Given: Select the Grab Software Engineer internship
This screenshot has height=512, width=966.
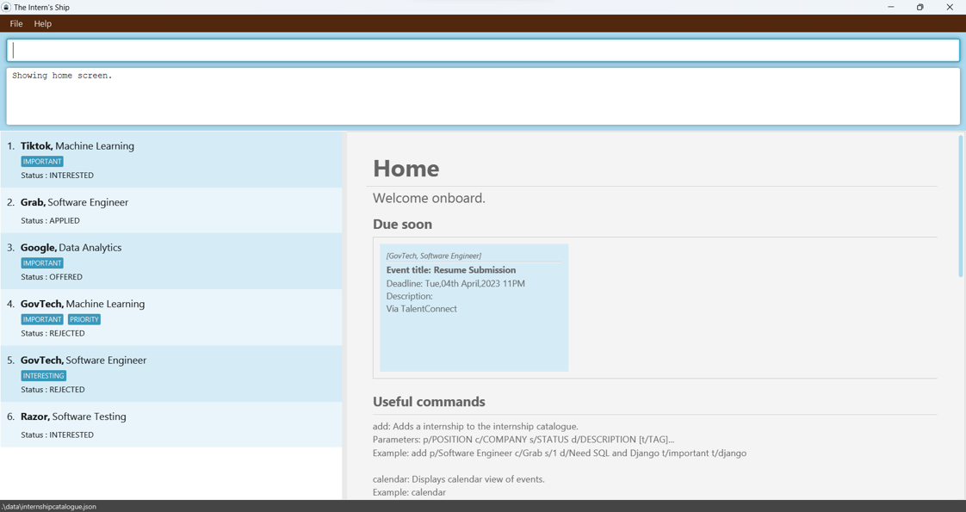Looking at the screenshot, I should [x=171, y=210].
